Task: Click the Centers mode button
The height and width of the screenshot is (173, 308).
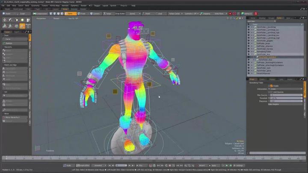Action: [95, 14]
